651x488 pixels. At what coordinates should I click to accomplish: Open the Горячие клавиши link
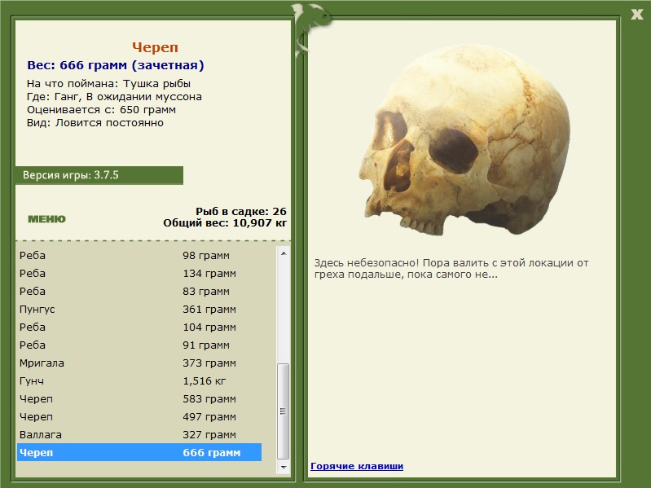pyautogui.click(x=357, y=466)
